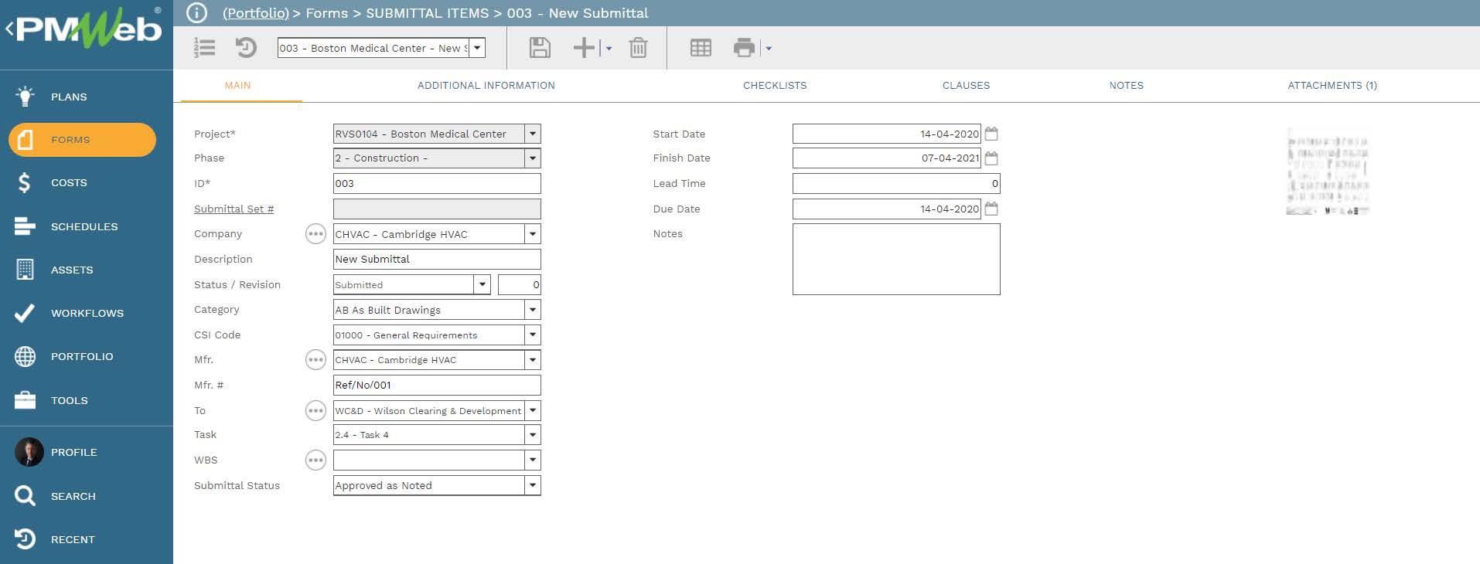1480x564 pixels.
Task: Open the record selector dropdown in toolbar
Action: click(478, 48)
